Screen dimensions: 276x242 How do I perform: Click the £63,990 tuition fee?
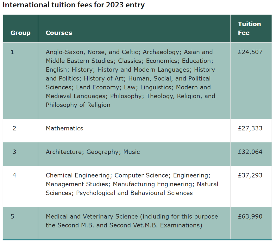250,216
